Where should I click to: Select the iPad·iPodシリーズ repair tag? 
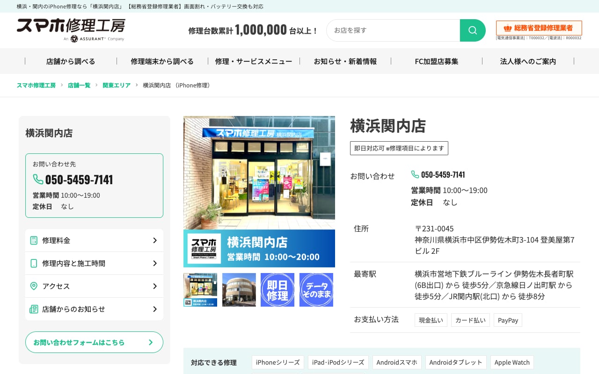click(x=338, y=362)
